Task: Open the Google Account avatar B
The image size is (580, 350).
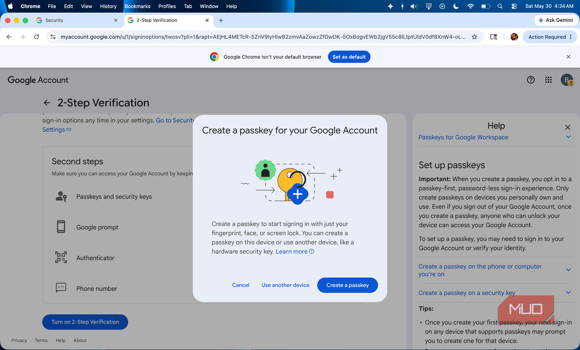Action: coord(567,80)
